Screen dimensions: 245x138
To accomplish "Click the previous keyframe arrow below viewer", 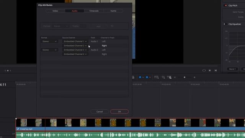I will tap(5, 71).
